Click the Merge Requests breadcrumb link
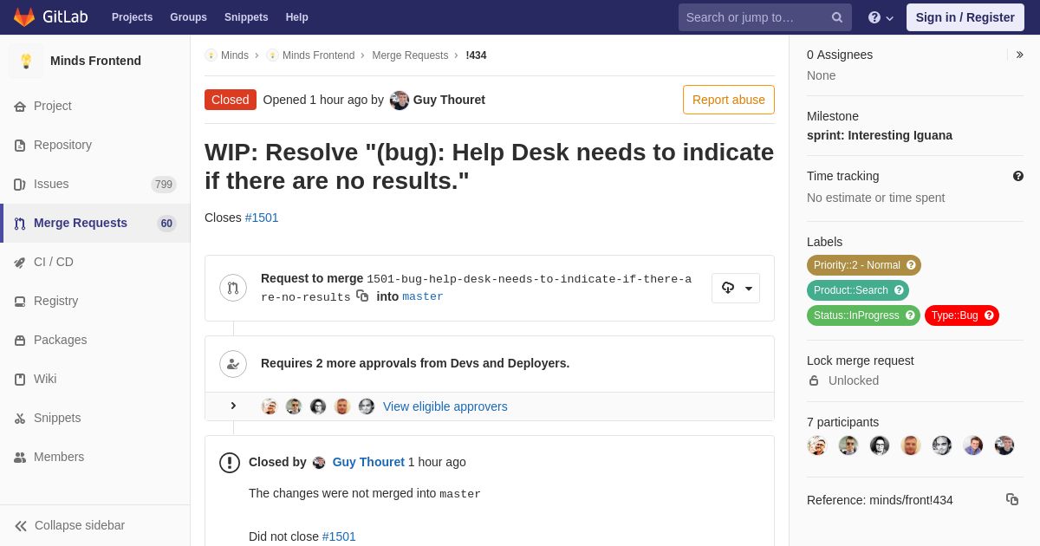The width and height of the screenshot is (1040, 546). click(x=410, y=55)
